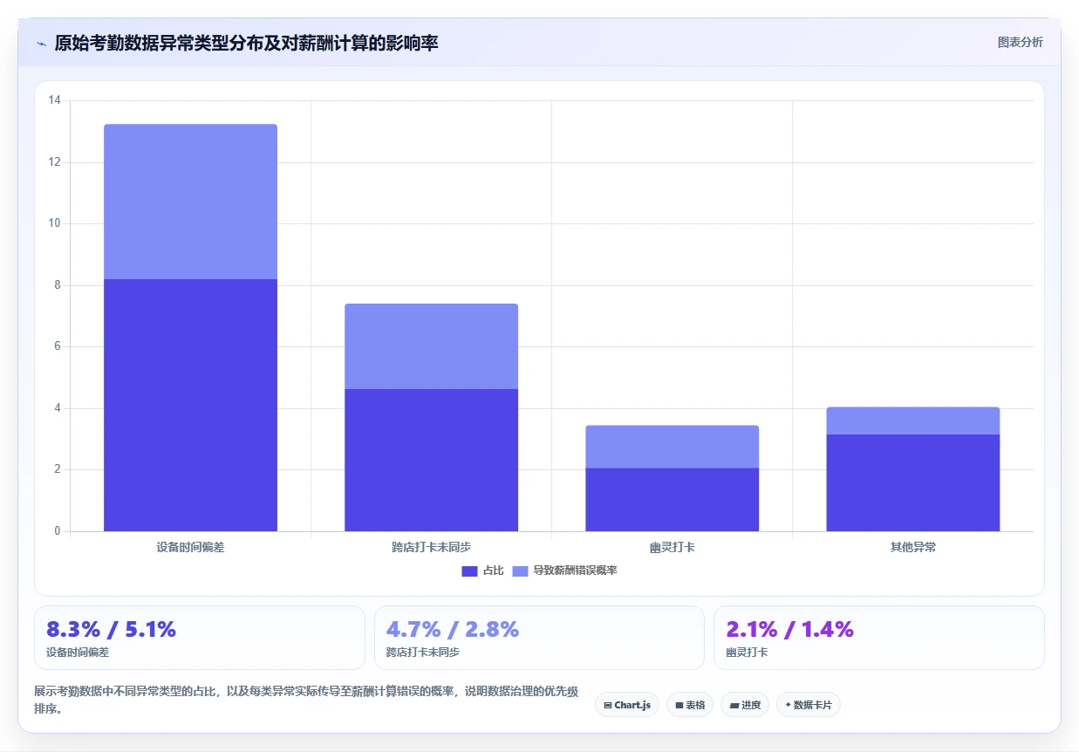Click the light upper segment of the 设备时间偏差 bar
Screen dimensions: 1079x752
point(190,202)
